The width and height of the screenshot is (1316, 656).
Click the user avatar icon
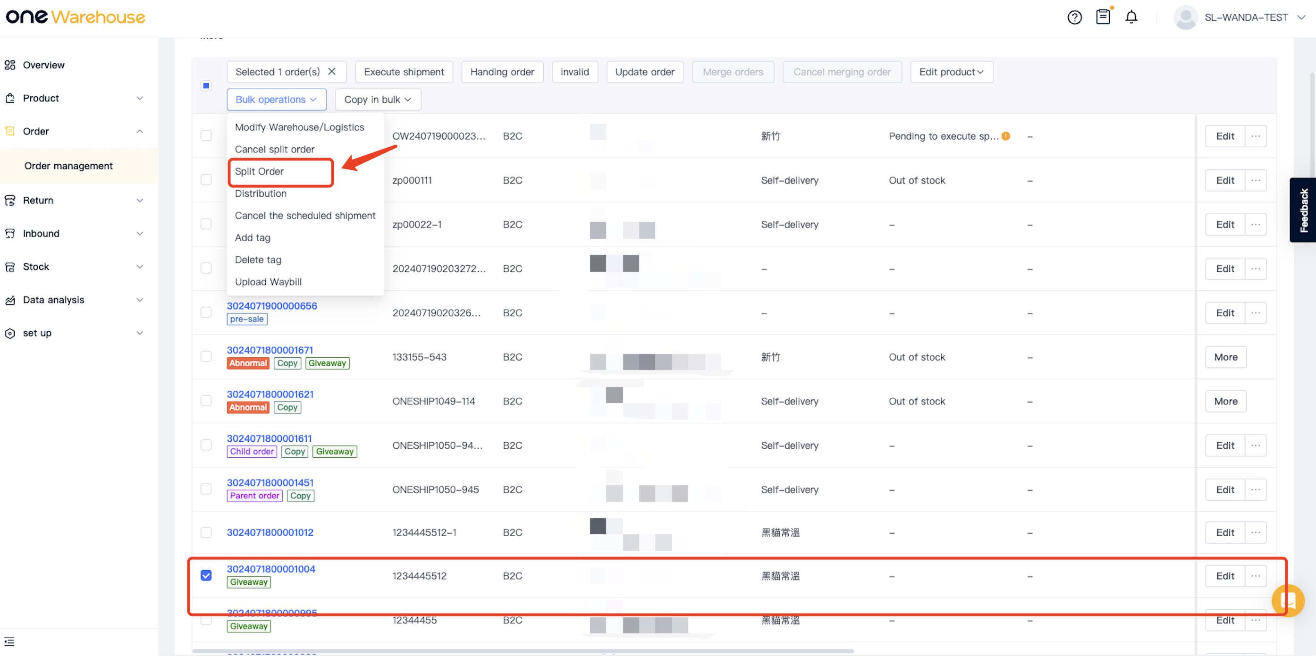coord(1185,17)
